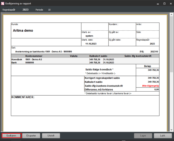
Task: Close the window using the X icon
Action: pos(170,4)
